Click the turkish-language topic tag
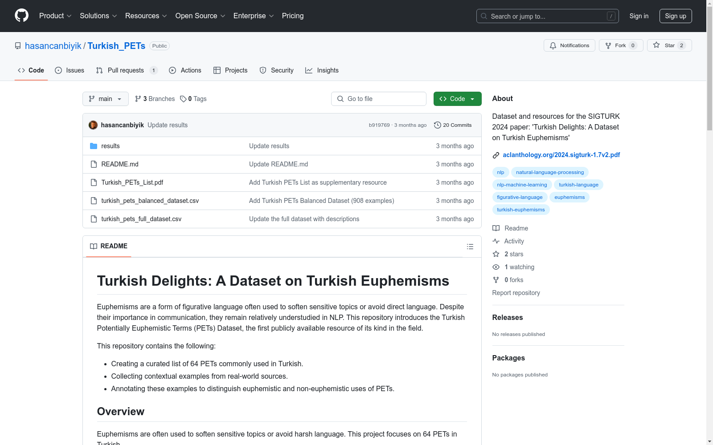713x445 pixels. (579, 185)
